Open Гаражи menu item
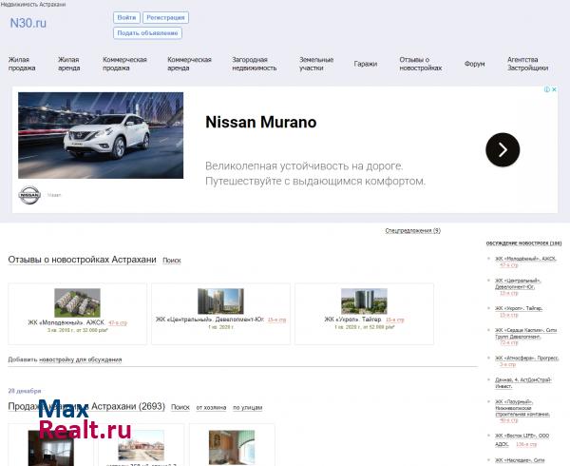570x466 pixels. 366,64
